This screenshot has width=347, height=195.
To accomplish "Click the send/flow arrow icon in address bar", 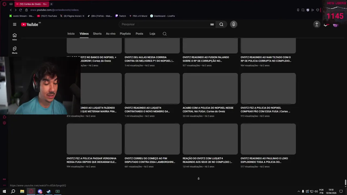I will [313, 10].
